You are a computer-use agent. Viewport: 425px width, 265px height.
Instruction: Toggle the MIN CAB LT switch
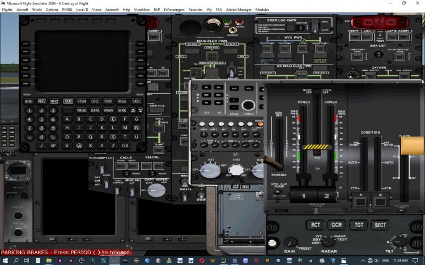(131, 192)
